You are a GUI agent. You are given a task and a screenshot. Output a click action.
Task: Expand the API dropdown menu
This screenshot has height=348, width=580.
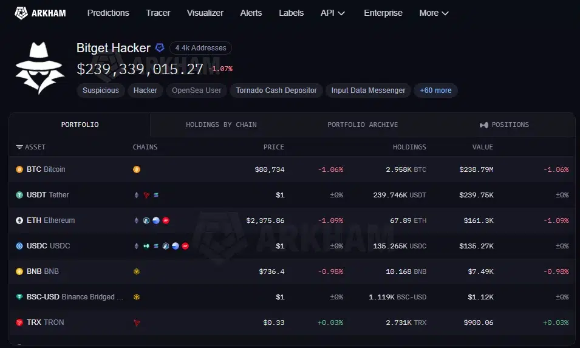333,13
